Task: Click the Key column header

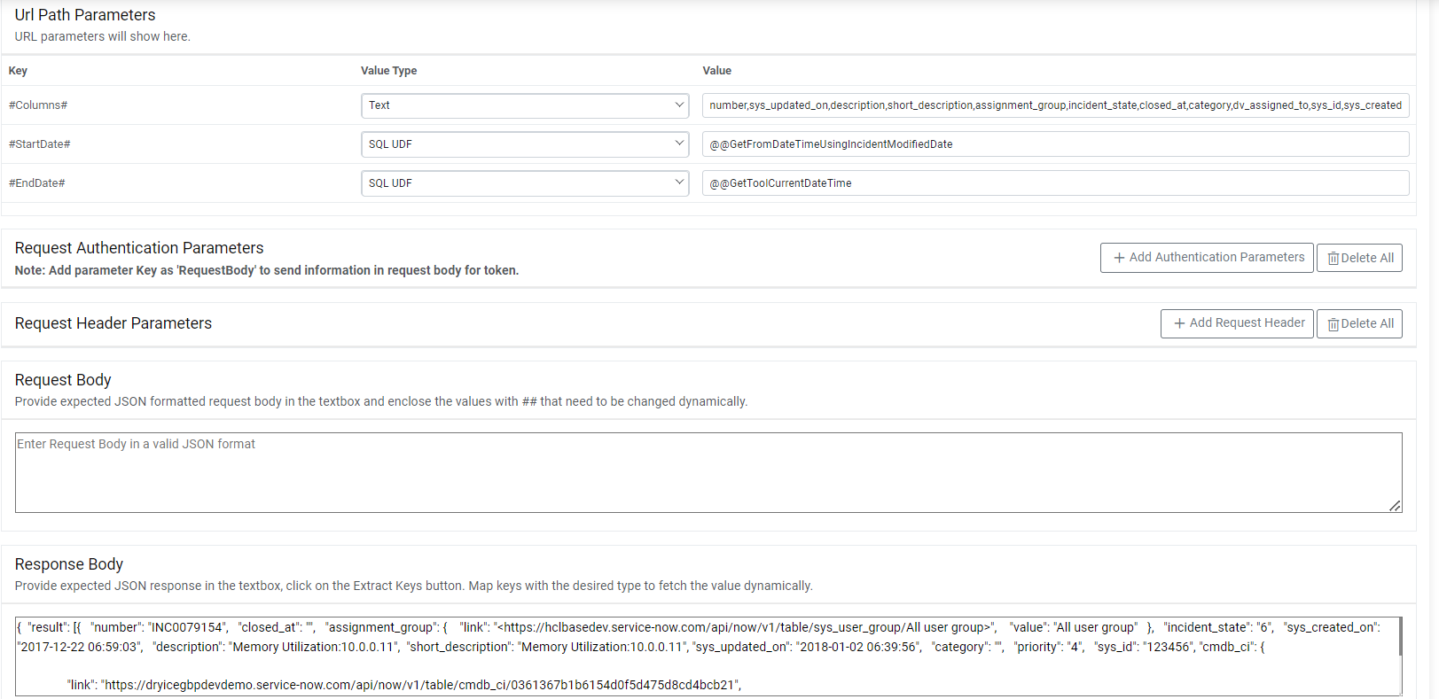Action: (18, 71)
